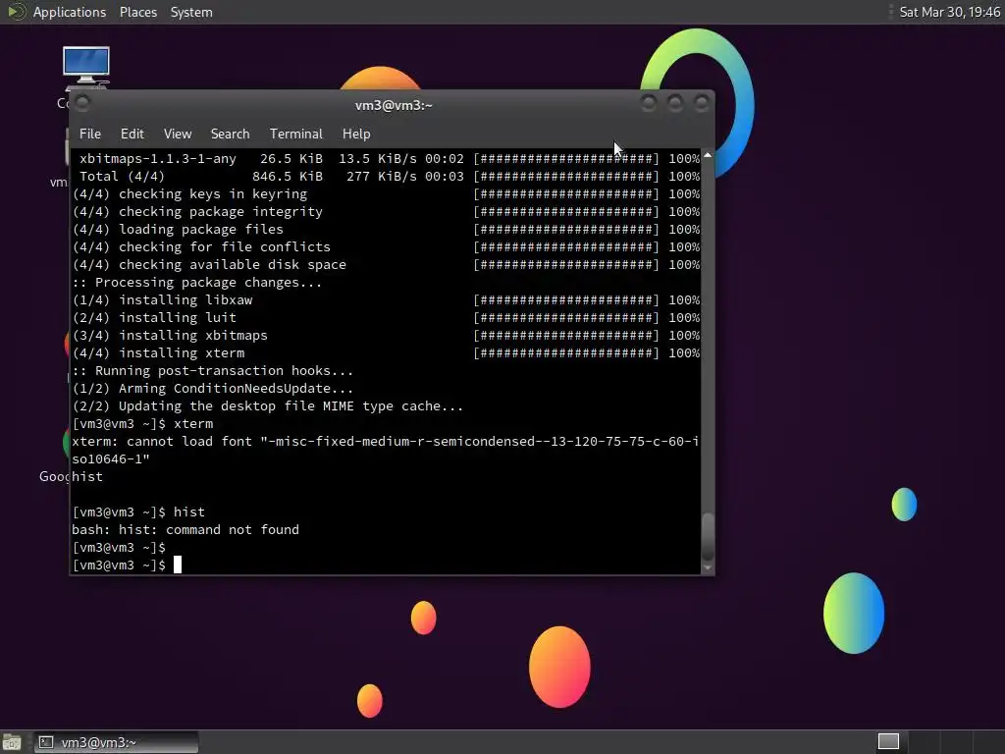Click the last prompt line with cursor
Image resolution: width=1005 pixels, height=754 pixels.
coord(127,565)
